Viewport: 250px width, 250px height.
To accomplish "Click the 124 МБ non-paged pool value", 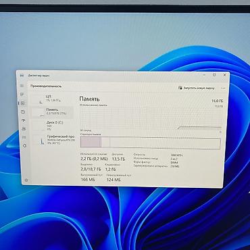I will pos(114,180).
